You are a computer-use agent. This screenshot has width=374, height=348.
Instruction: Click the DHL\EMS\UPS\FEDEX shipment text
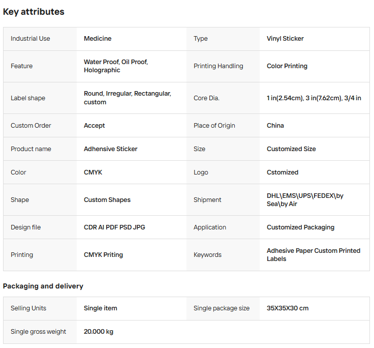coord(301,196)
